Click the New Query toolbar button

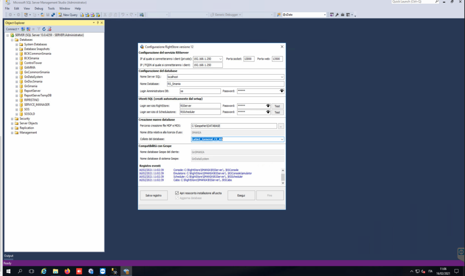pyautogui.click(x=68, y=15)
